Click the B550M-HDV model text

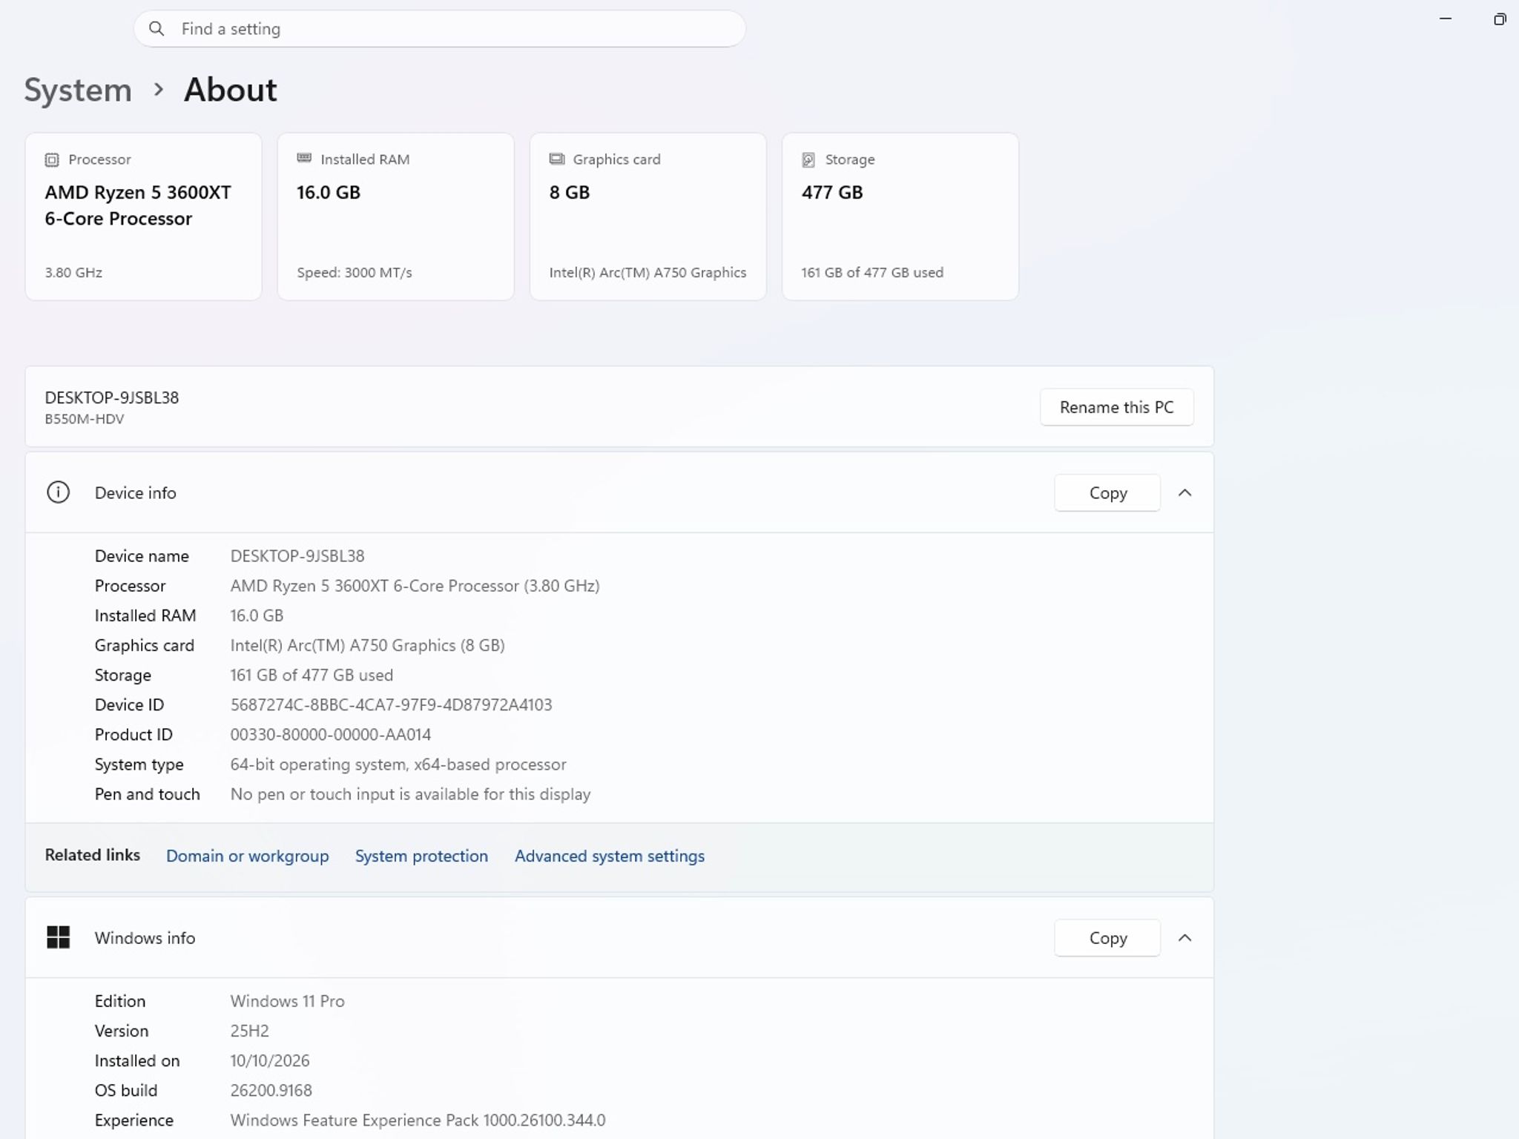[x=84, y=419]
